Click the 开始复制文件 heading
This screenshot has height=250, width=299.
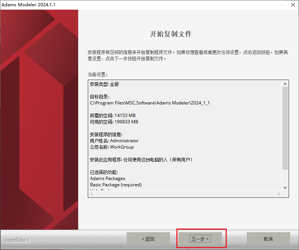(x=171, y=34)
